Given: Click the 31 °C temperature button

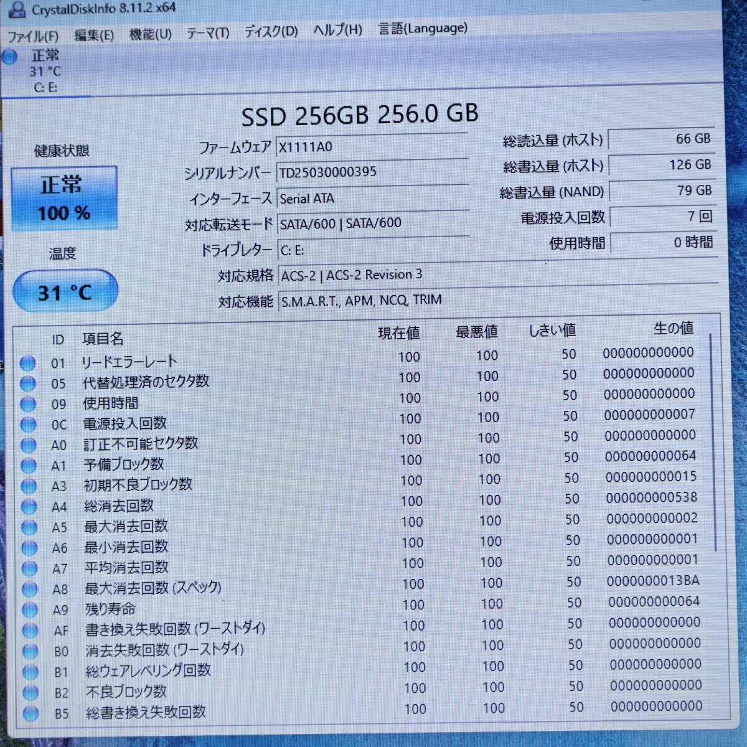Looking at the screenshot, I should coord(65,291).
